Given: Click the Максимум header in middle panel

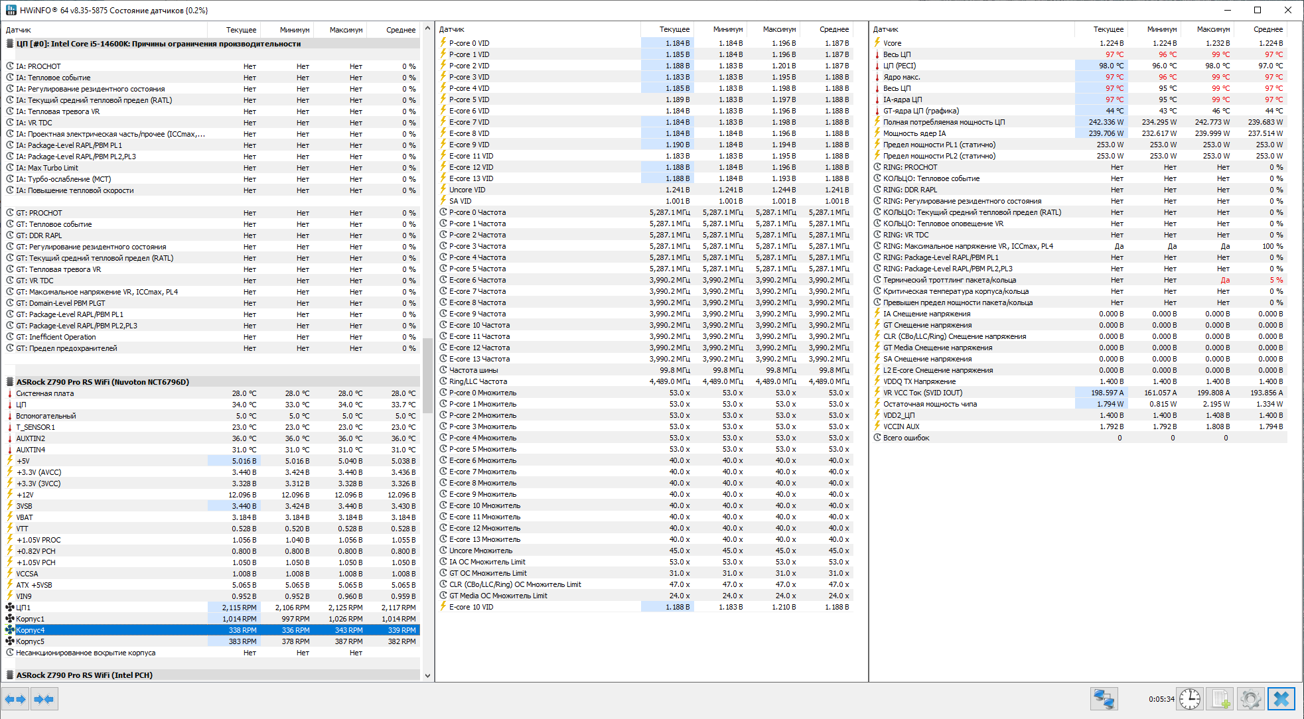Looking at the screenshot, I should click(x=778, y=29).
